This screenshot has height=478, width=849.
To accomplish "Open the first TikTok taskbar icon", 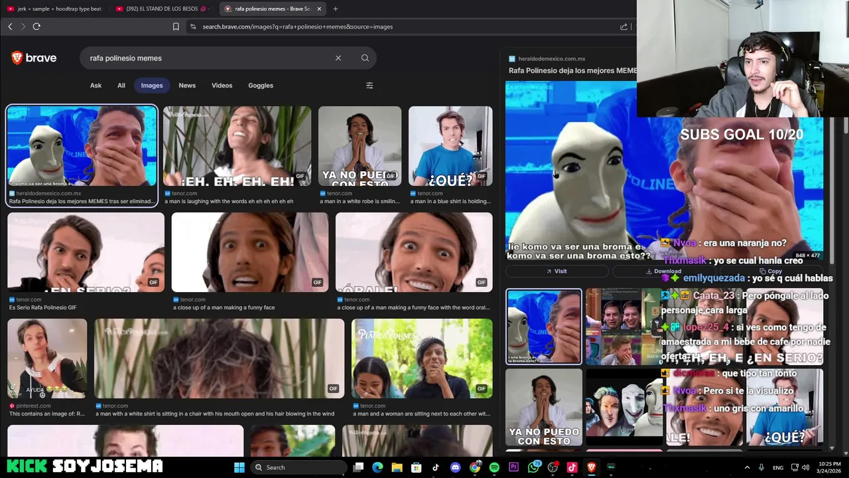I will (436, 467).
